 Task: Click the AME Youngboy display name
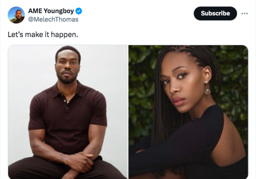click(51, 11)
